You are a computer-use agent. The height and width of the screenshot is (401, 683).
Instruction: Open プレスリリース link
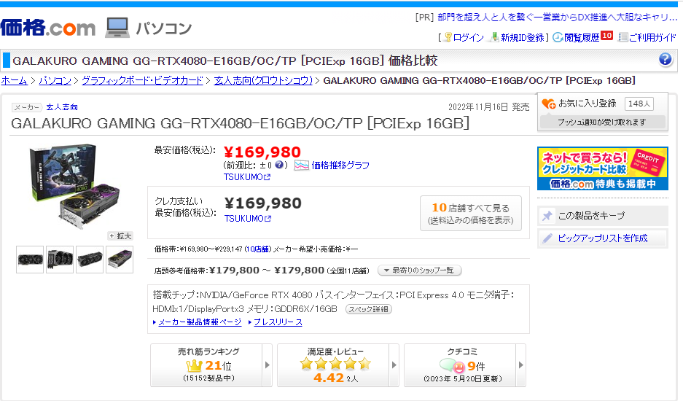tap(278, 322)
